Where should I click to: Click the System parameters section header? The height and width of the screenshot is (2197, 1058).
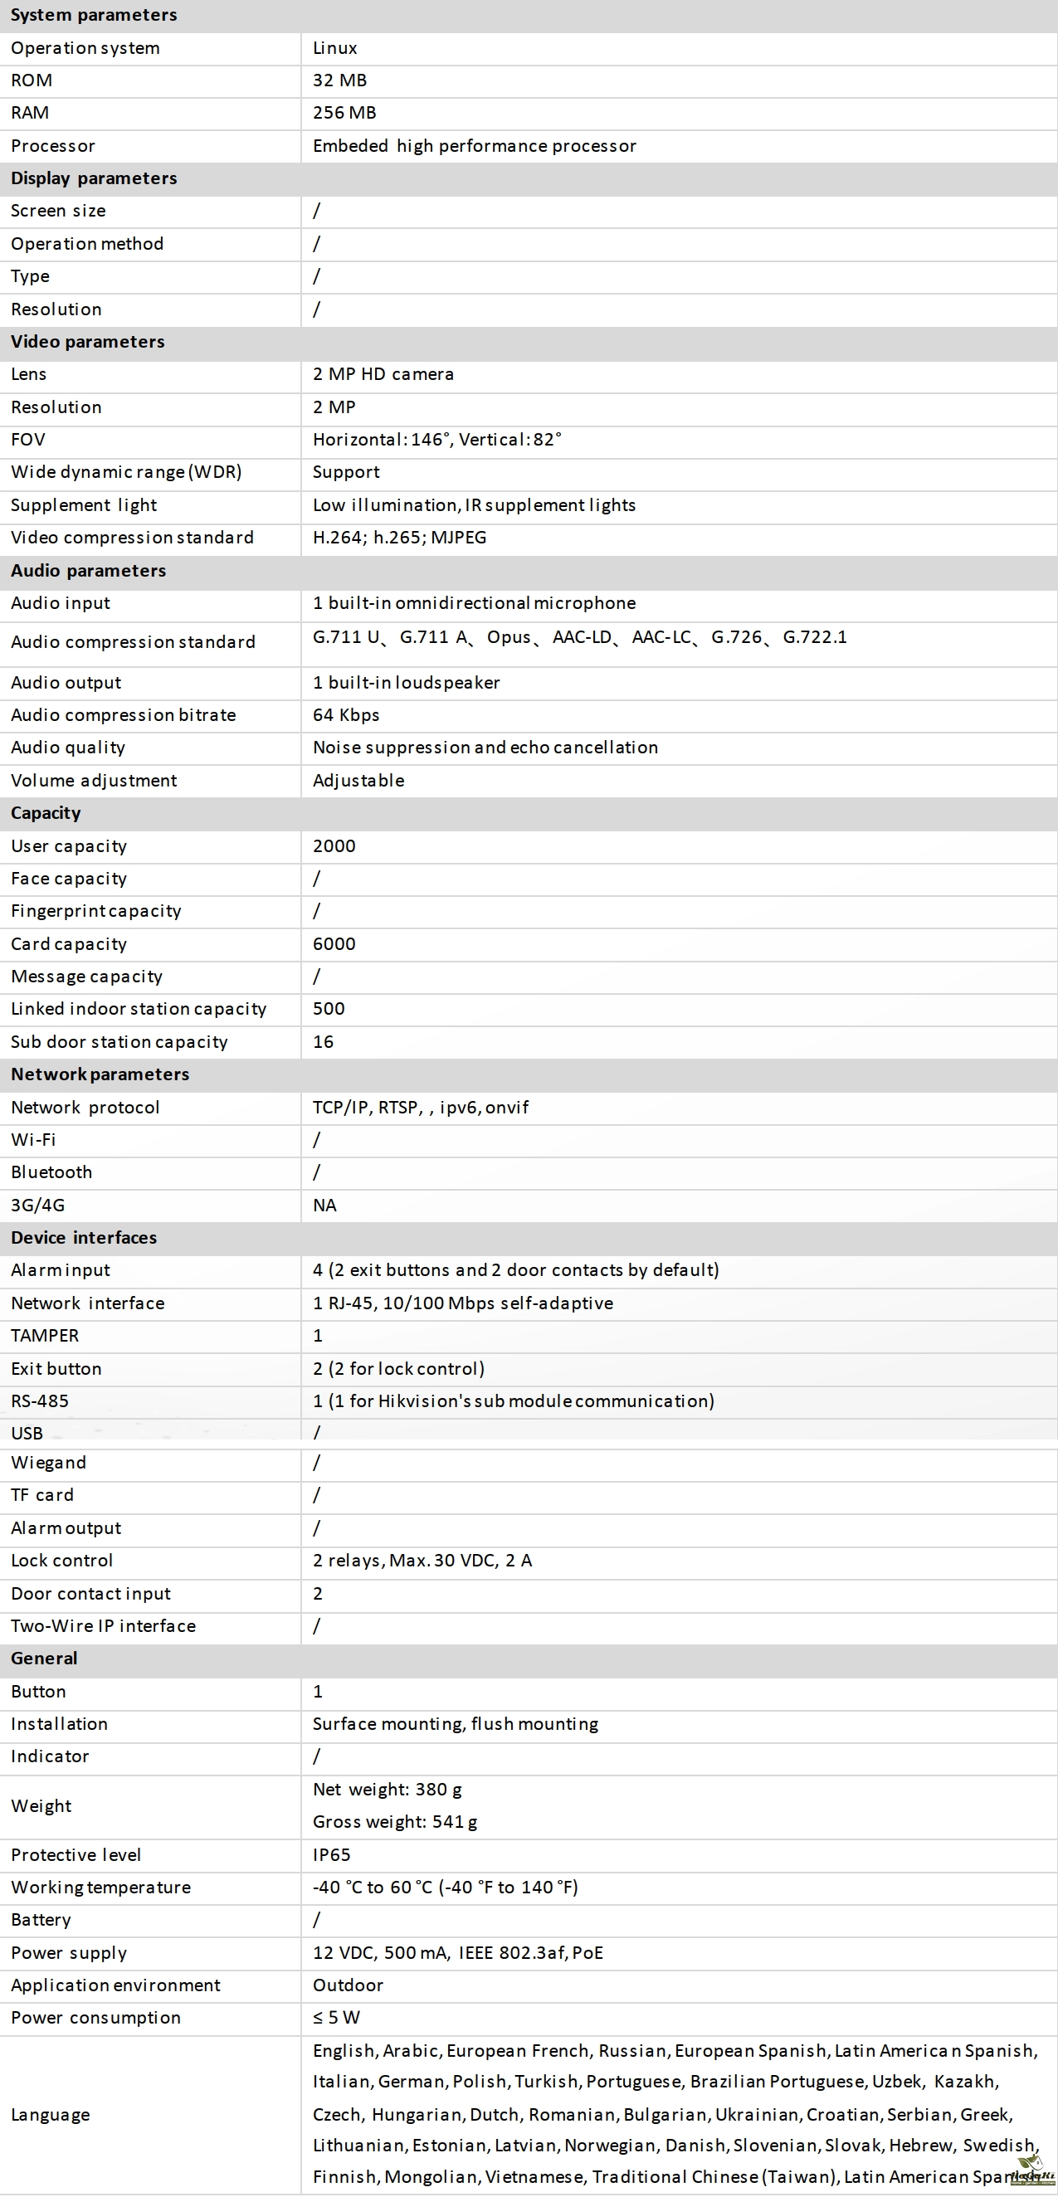pyautogui.click(x=94, y=16)
